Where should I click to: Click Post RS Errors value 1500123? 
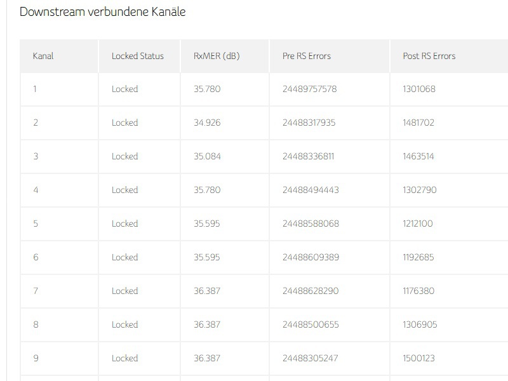tap(418, 358)
